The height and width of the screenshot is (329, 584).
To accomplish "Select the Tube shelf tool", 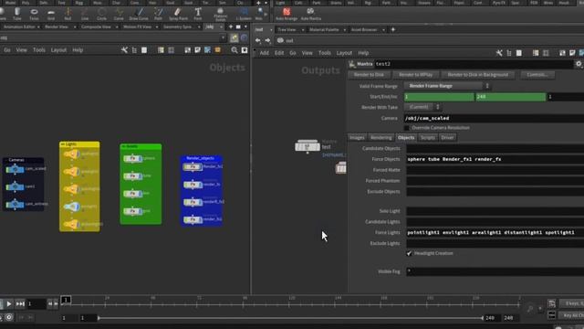I will (x=17, y=15).
